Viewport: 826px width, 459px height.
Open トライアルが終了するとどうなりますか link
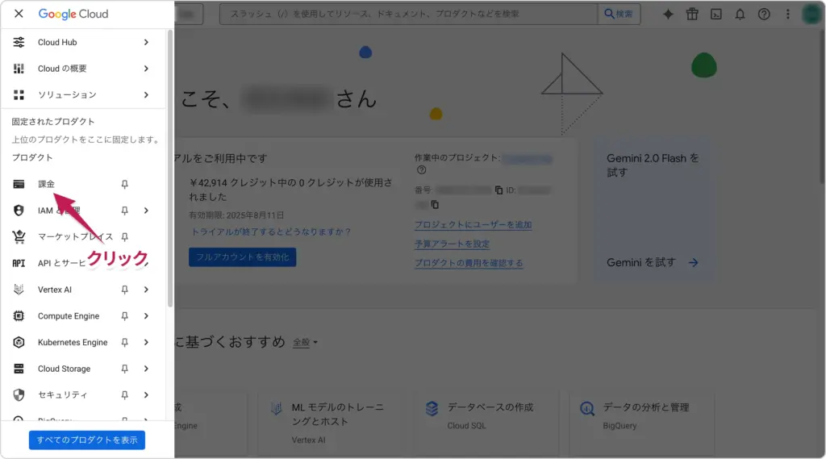pos(271,232)
